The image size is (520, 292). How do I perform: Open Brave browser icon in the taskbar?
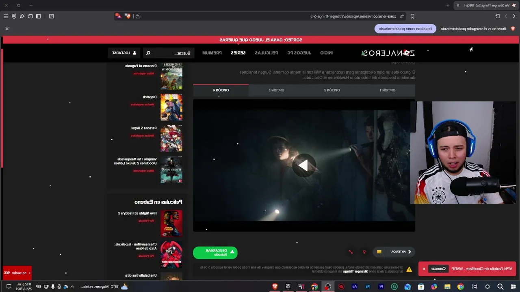[275, 287]
